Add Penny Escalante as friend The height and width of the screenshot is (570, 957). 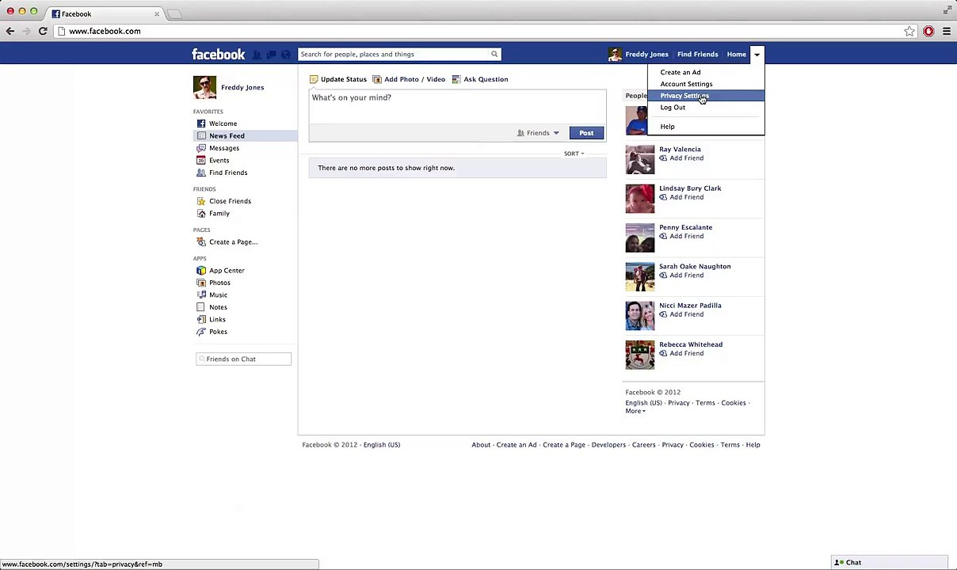point(681,236)
